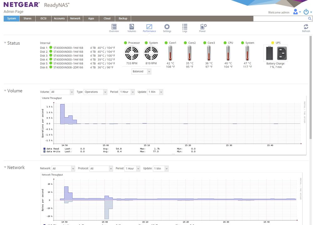This screenshot has height=225, width=313.
Task: Click the Core2 thermometer icon
Action: pos(190,53)
